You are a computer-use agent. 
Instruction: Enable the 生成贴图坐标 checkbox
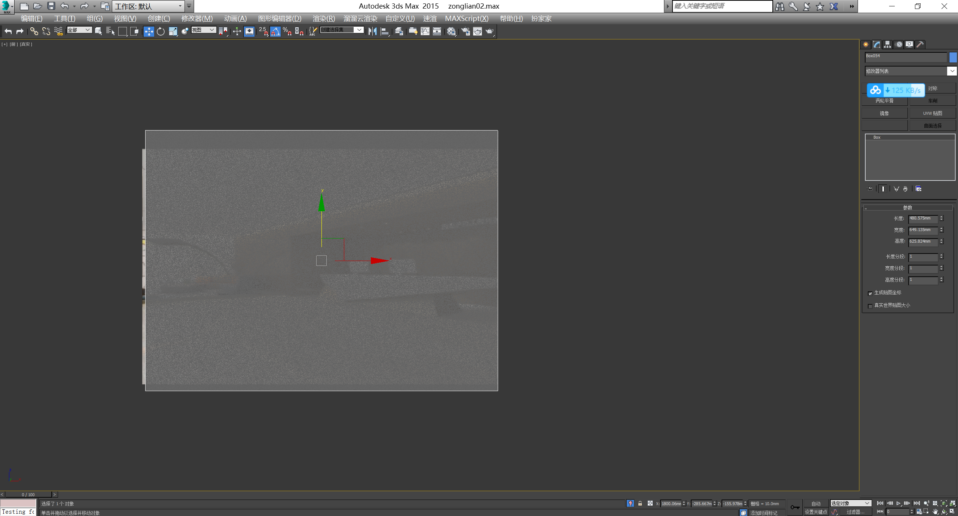(870, 293)
